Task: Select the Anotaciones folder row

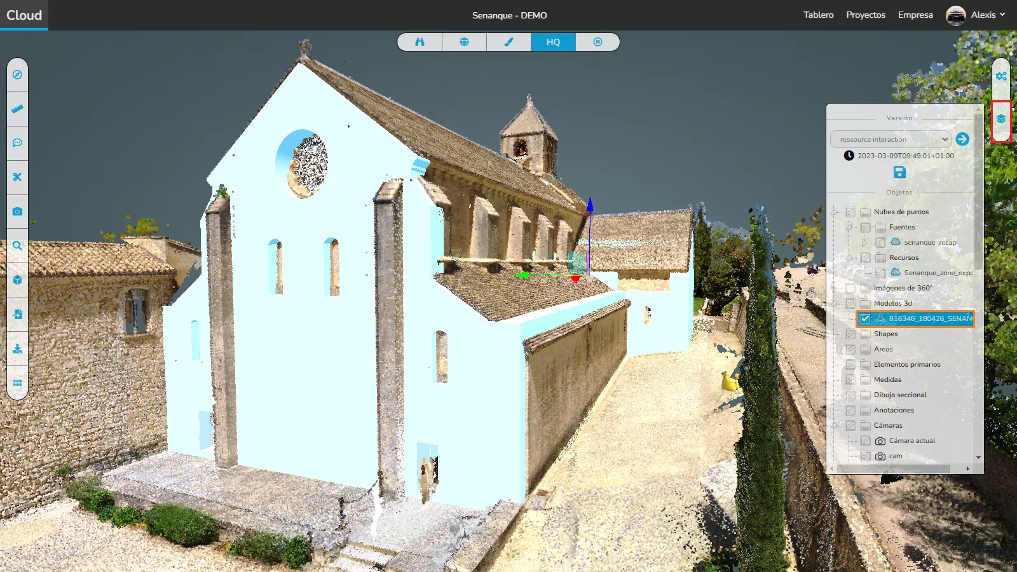Action: tap(894, 410)
